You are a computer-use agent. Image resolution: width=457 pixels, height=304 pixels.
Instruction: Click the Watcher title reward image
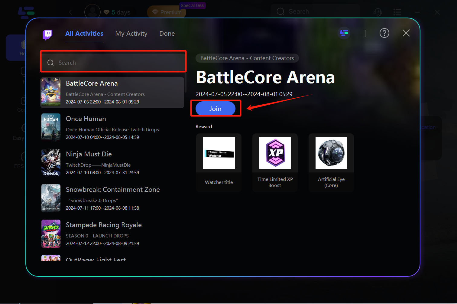point(219,153)
